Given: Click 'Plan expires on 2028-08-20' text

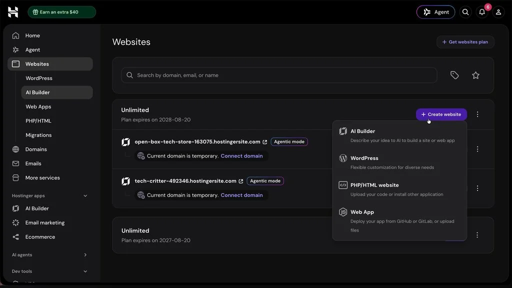Looking at the screenshot, I should pos(156,120).
